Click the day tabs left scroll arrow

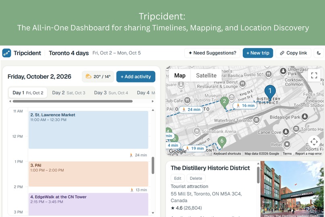[x=10, y=101]
